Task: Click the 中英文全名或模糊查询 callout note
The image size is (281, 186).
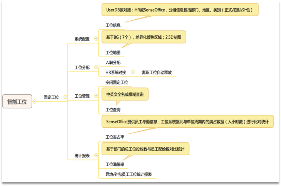Action: pyautogui.click(x=125, y=94)
